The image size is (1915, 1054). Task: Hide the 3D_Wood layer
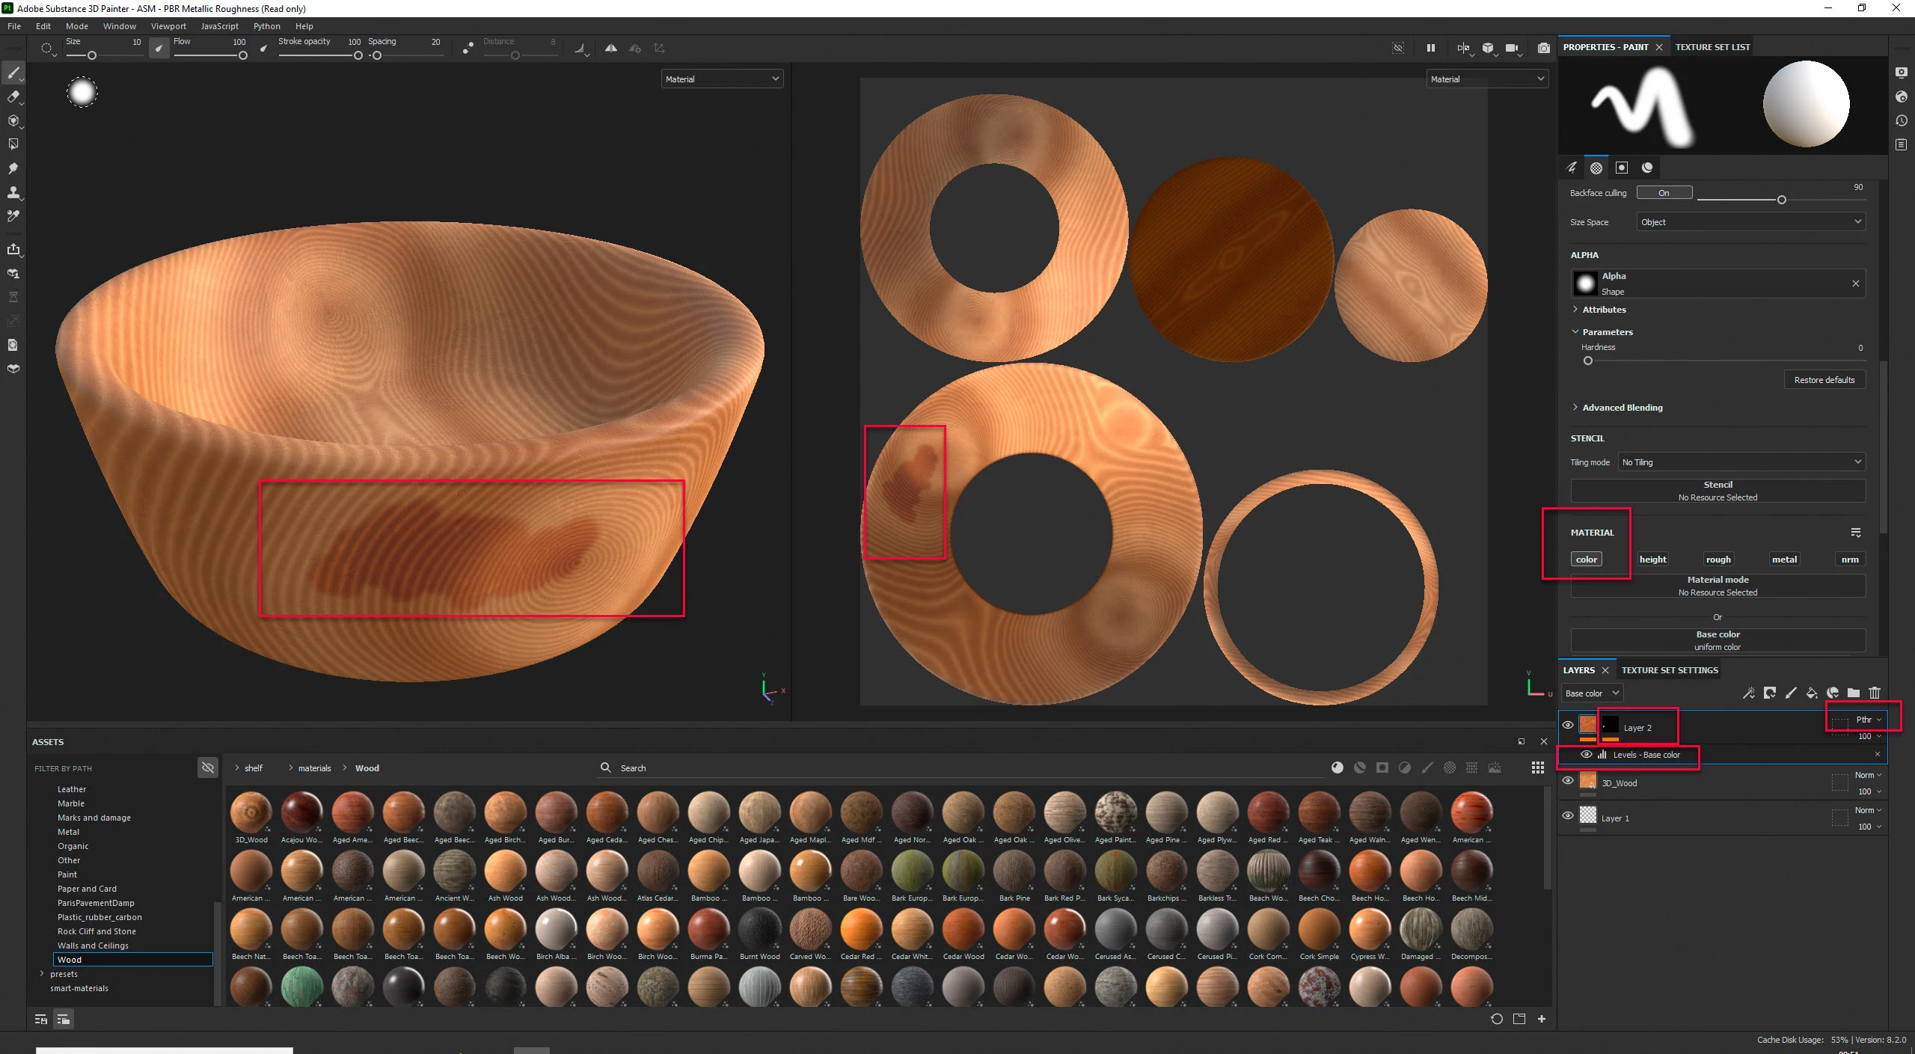click(1568, 780)
